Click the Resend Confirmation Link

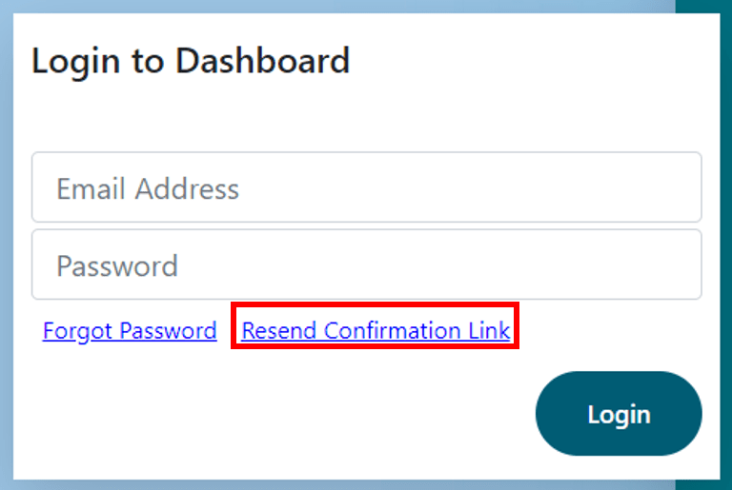[x=376, y=331]
